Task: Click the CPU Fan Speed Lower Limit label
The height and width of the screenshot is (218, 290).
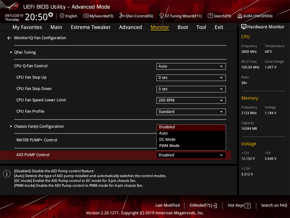Action: tap(41, 100)
